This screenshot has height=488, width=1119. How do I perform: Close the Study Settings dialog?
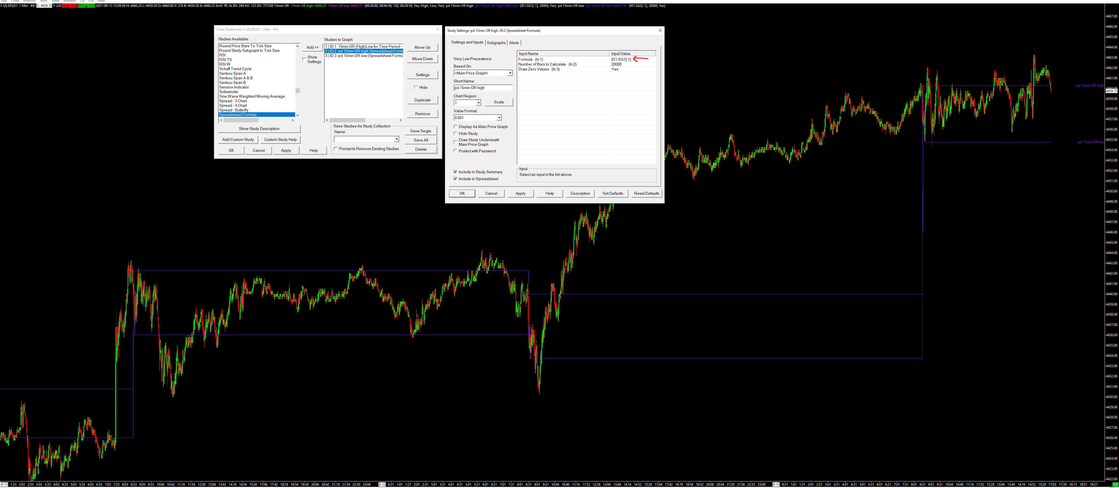[x=660, y=30]
